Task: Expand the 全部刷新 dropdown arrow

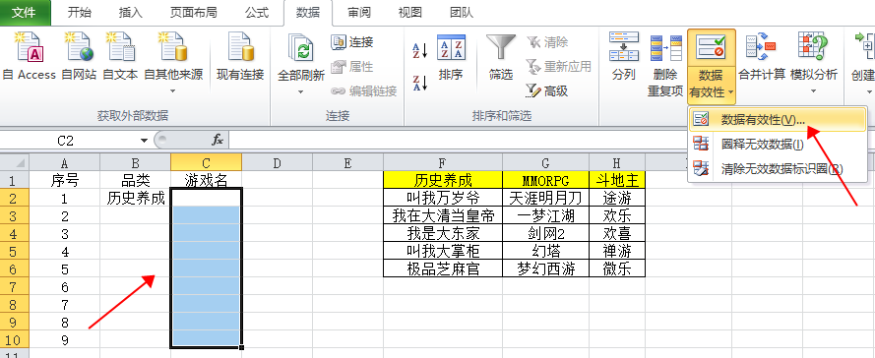Action: (301, 91)
